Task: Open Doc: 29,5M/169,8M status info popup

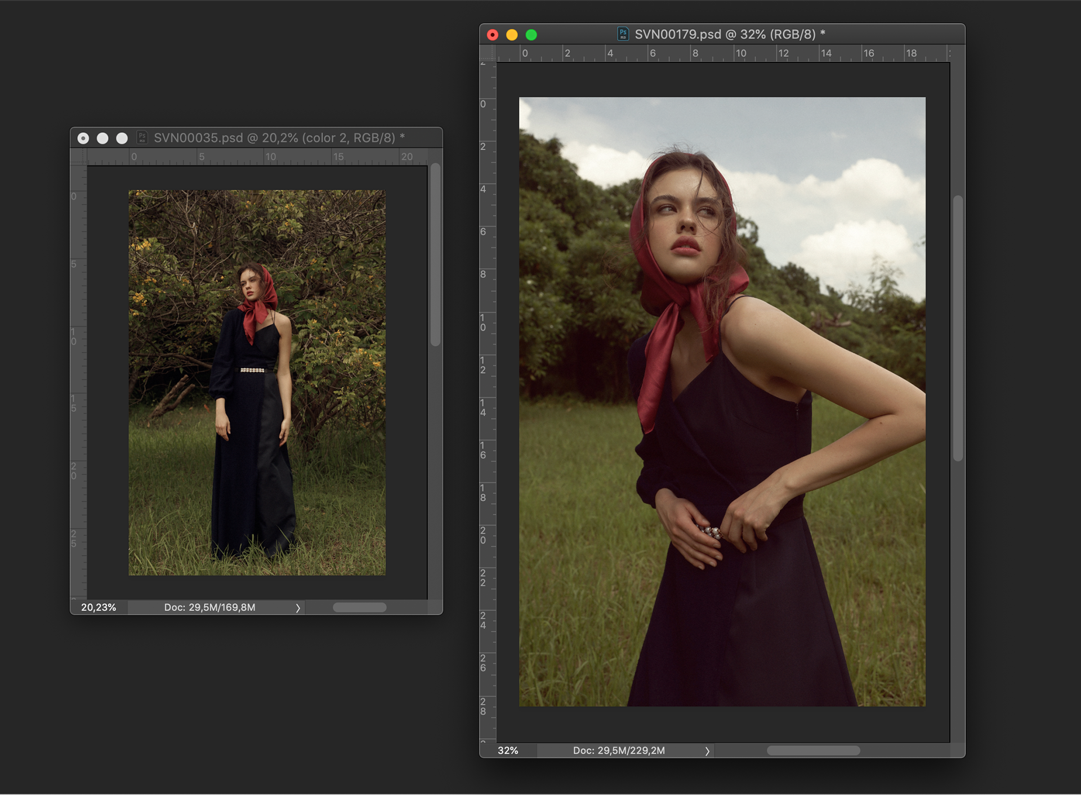Action: (x=209, y=608)
